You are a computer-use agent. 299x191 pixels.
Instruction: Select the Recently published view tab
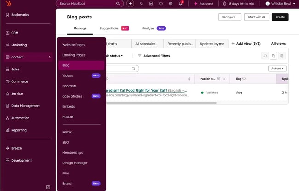[x=180, y=44]
